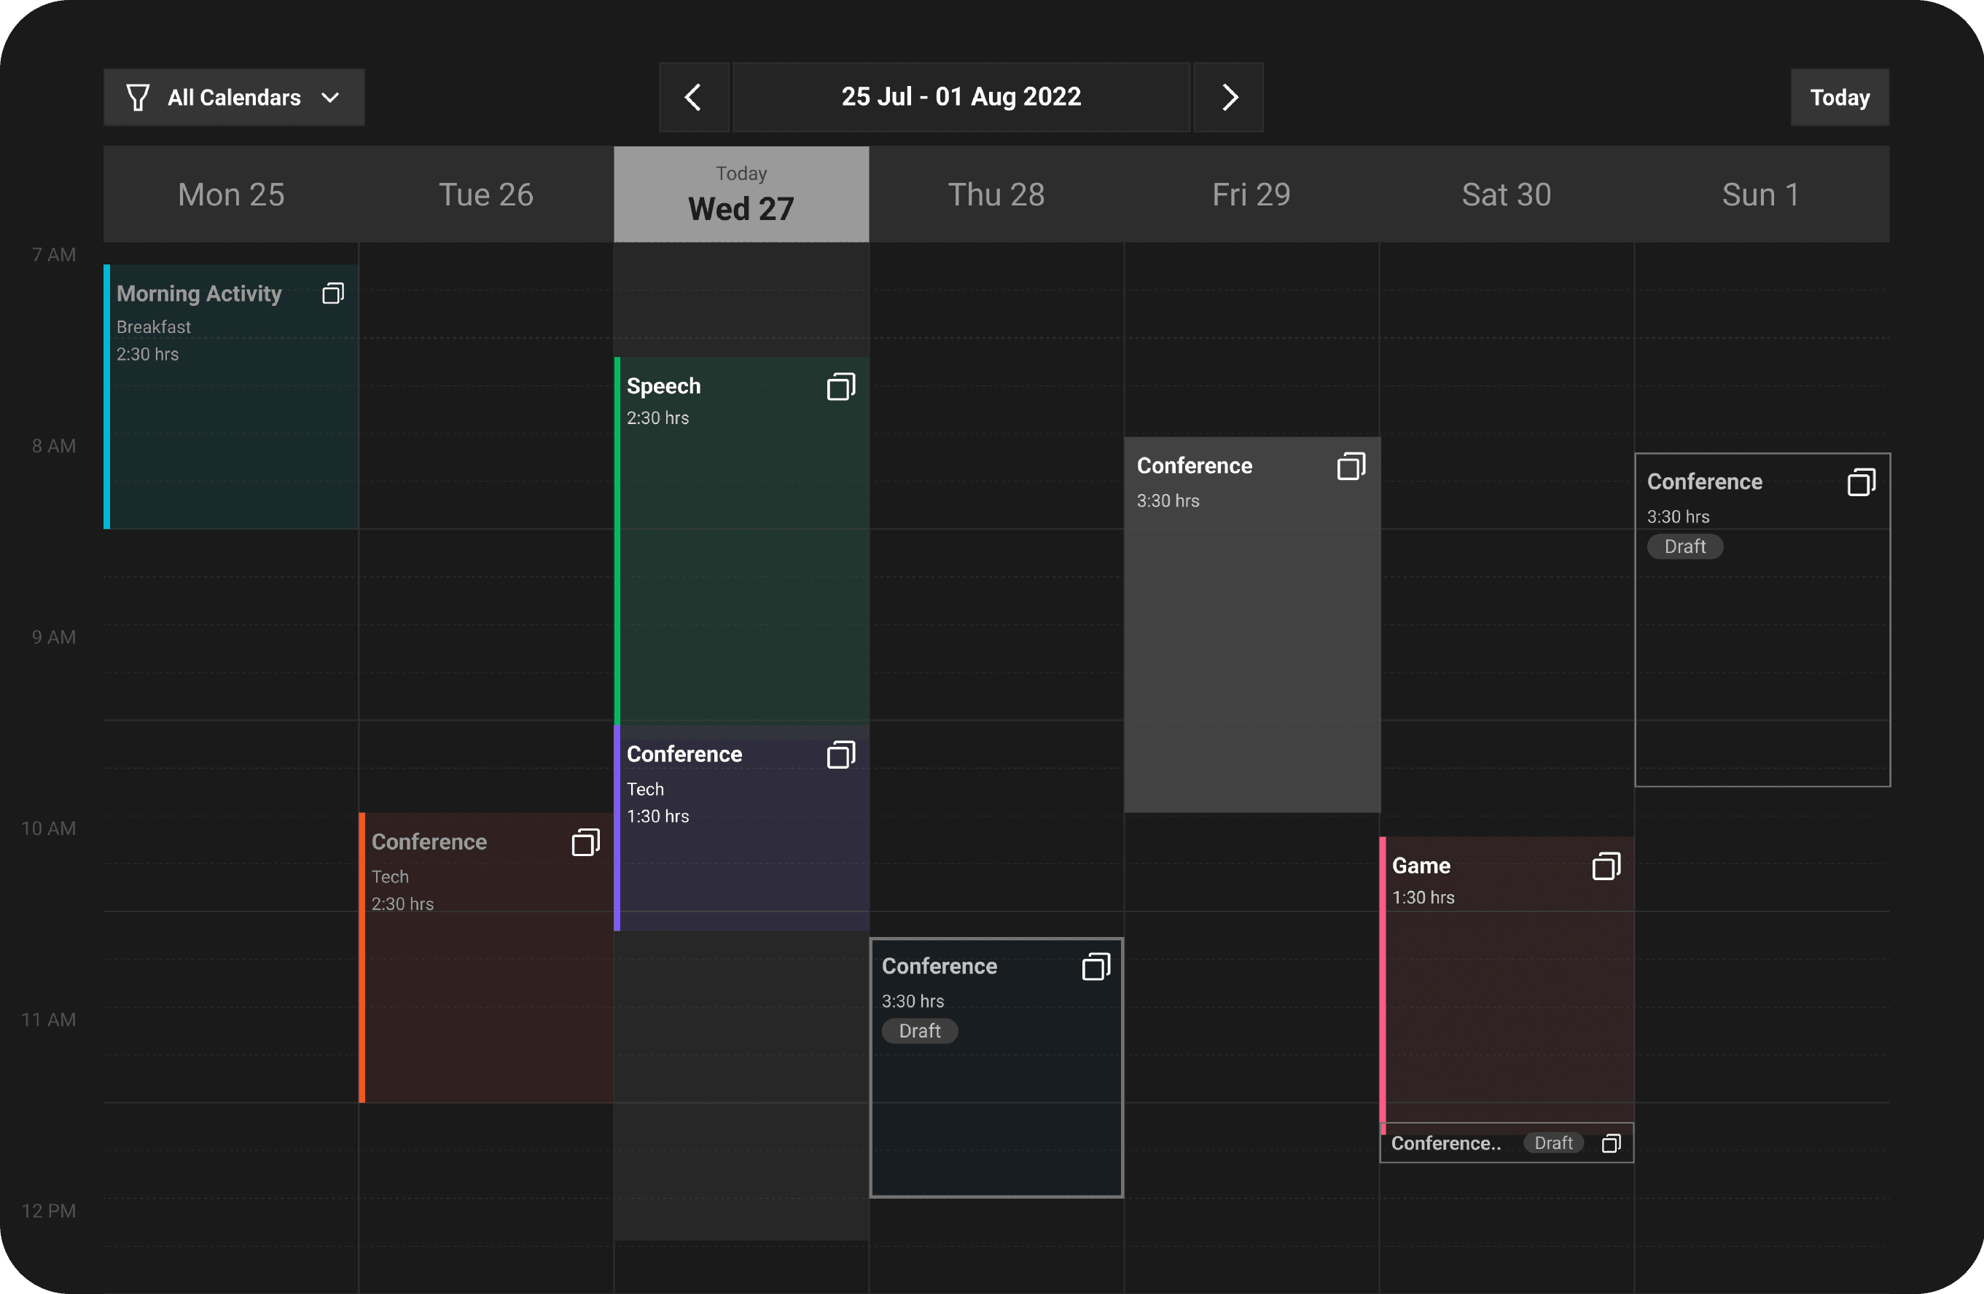
Task: Click the funnel filter icon
Action: (x=138, y=98)
